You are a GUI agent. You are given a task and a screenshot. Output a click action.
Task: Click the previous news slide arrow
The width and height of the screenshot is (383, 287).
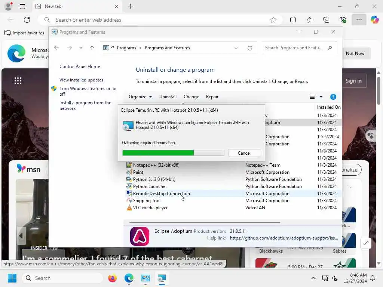[21, 236]
